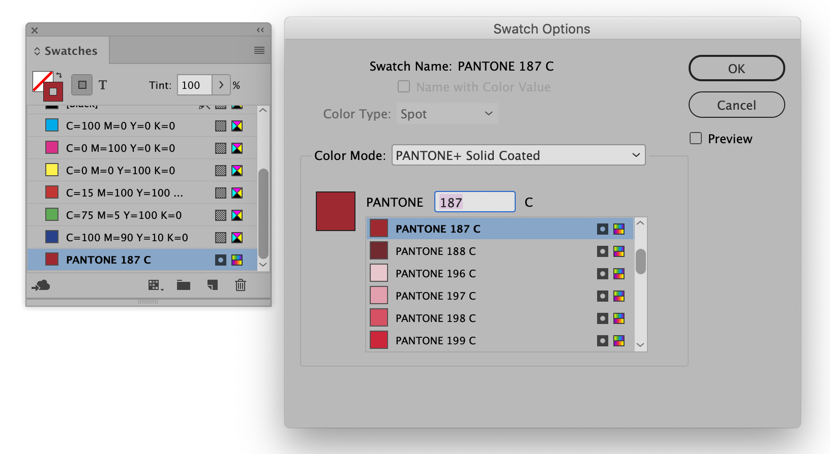Select PANTONE 198 C in list
This screenshot has height=454, width=830.
pos(500,318)
